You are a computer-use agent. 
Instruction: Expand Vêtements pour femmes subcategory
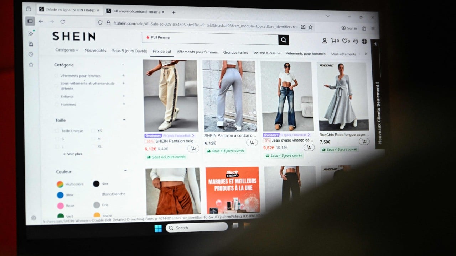pos(124,75)
